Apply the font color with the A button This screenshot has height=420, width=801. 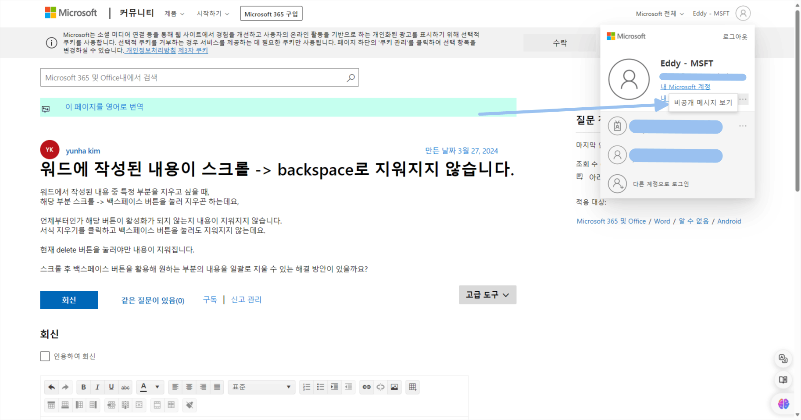143,387
